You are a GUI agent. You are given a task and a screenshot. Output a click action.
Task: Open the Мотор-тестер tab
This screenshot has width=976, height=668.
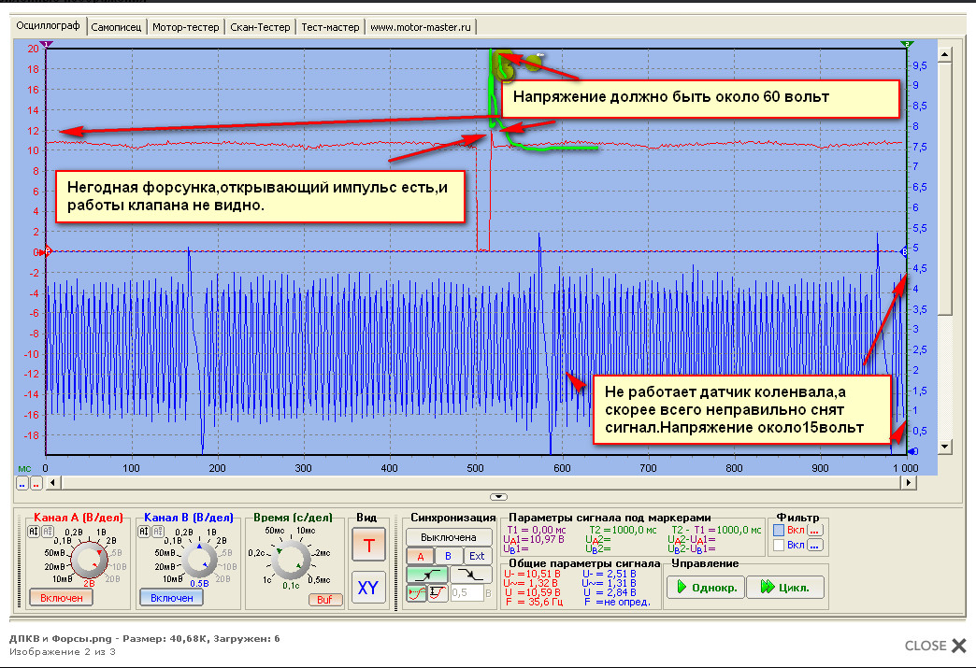[185, 27]
